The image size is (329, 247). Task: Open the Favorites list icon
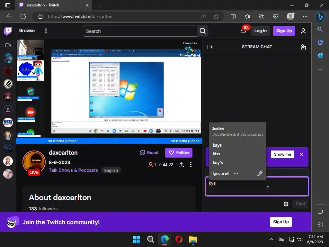(247, 16)
